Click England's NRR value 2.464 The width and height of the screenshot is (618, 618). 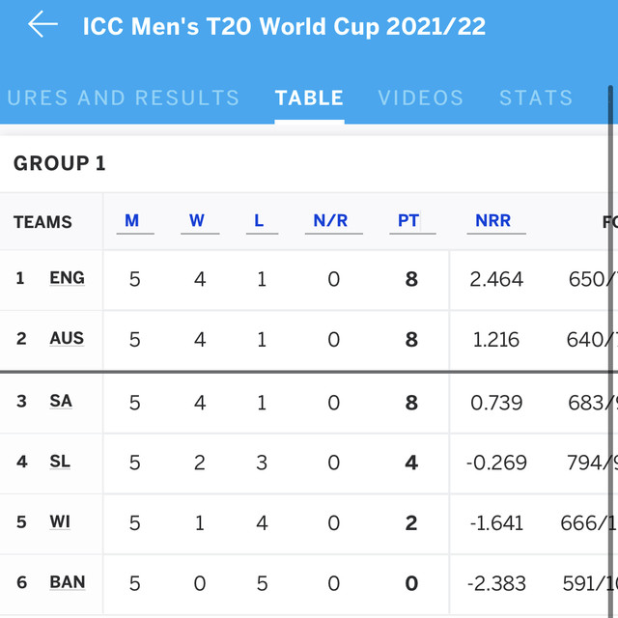point(496,279)
